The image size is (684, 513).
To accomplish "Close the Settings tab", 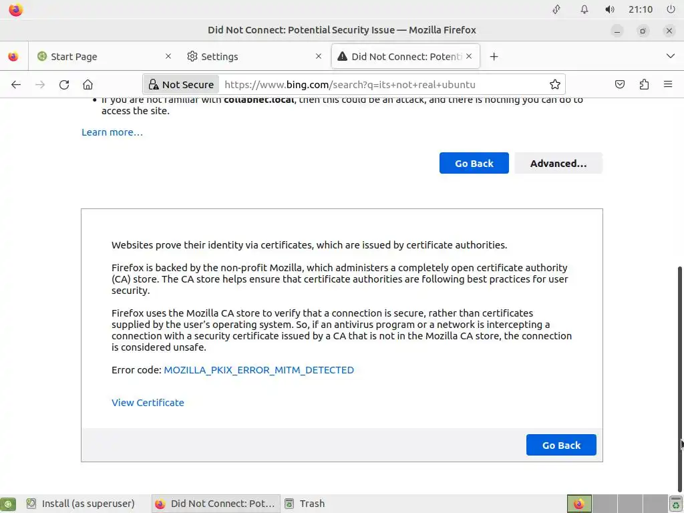I will [319, 56].
